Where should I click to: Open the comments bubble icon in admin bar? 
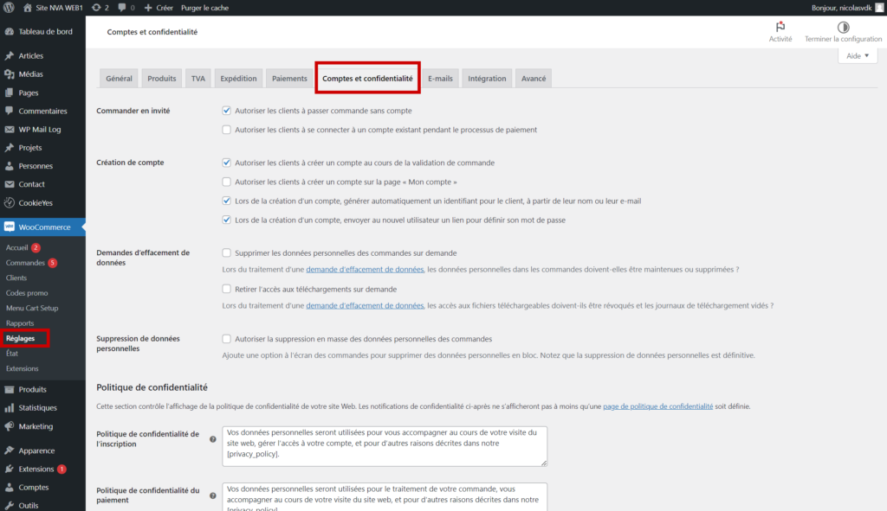tap(121, 8)
